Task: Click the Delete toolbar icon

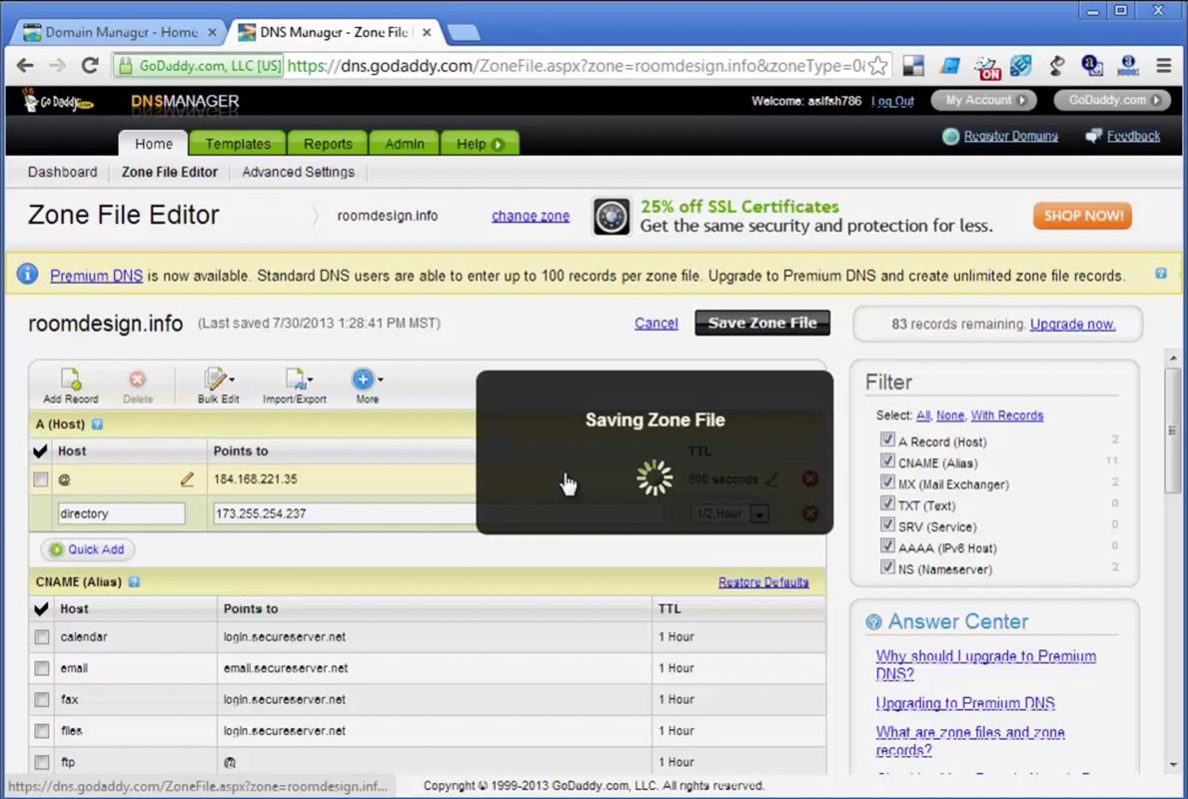Action: pos(138,386)
